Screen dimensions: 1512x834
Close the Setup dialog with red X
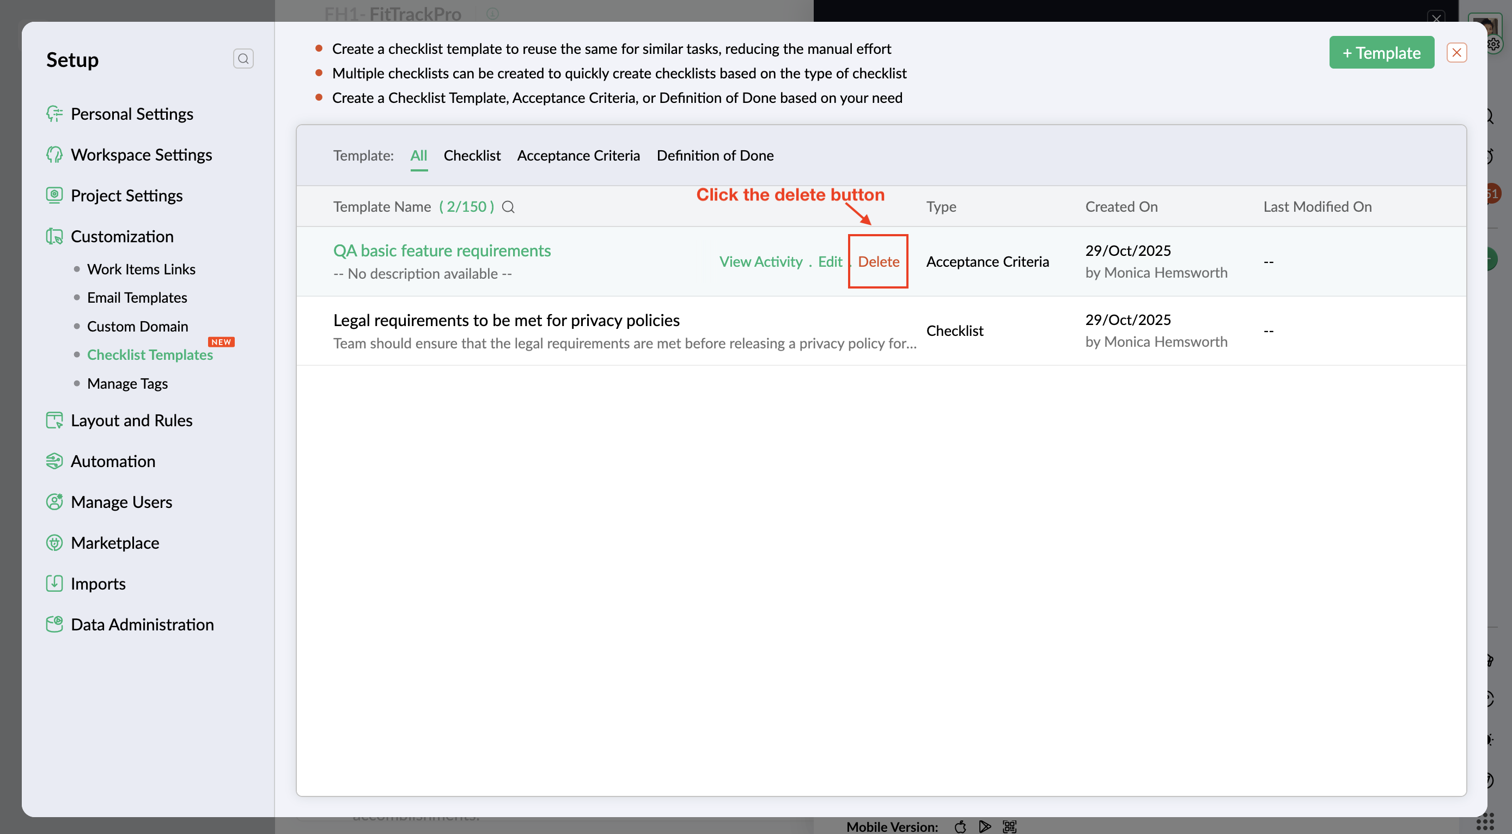pyautogui.click(x=1456, y=53)
